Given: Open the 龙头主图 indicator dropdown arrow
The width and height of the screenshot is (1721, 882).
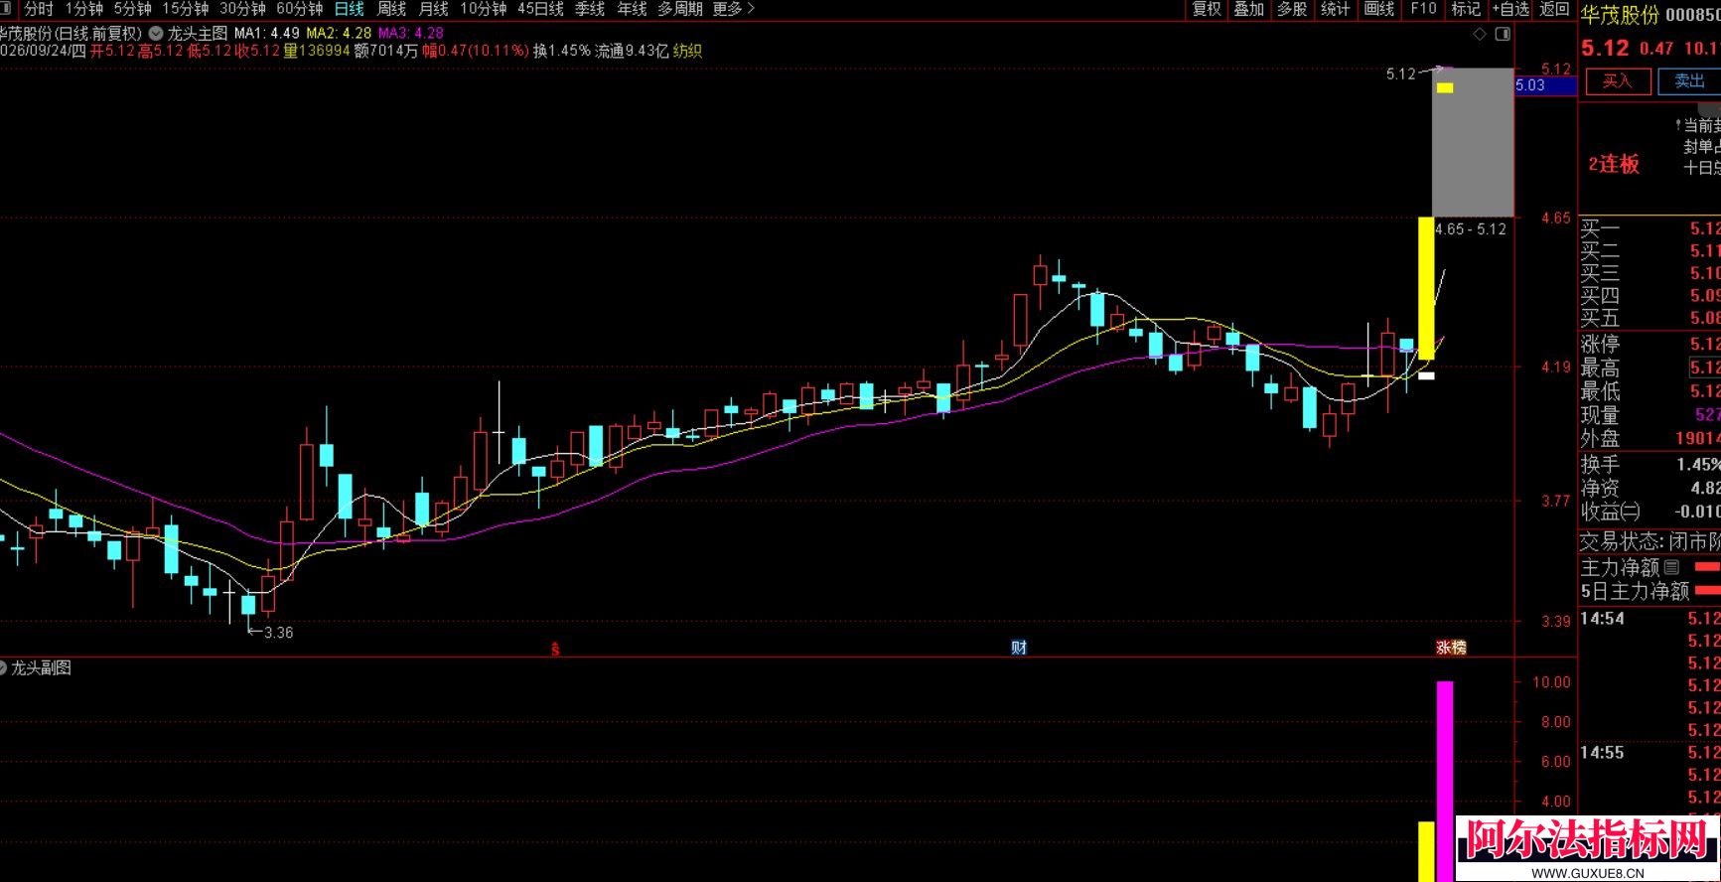Looking at the screenshot, I should [x=156, y=33].
